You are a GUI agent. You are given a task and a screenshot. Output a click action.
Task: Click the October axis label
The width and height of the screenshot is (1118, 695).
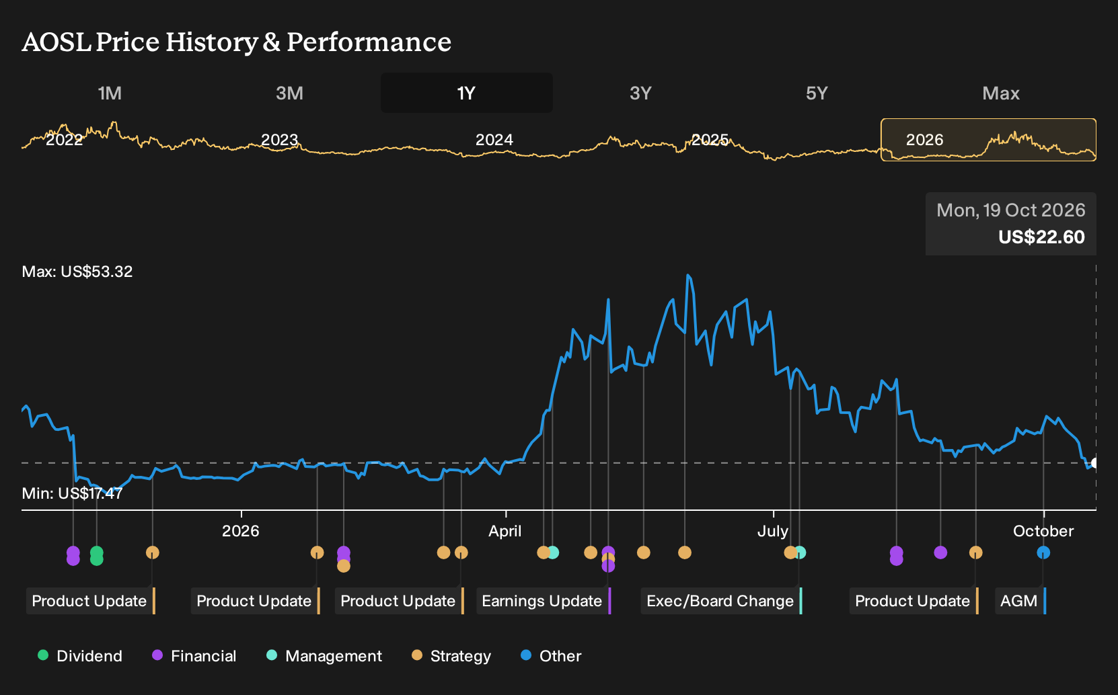click(x=1043, y=531)
